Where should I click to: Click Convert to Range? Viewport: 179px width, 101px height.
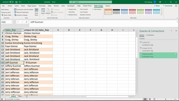point(21,15)
